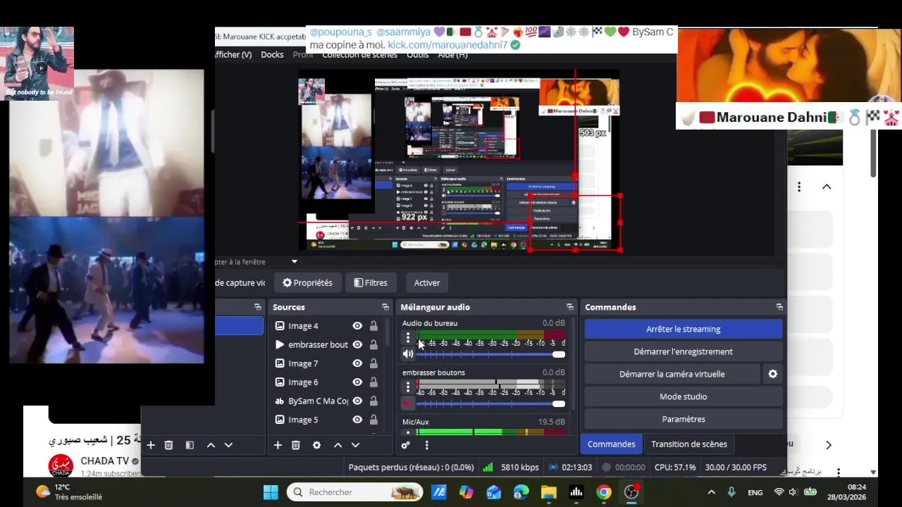Open the kick.com/marouanedahni7 link

447,44
